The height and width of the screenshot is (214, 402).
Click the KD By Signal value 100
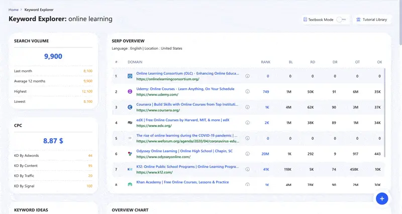point(89,186)
